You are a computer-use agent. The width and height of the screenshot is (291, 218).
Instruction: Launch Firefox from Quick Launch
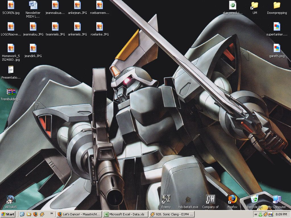(36, 214)
